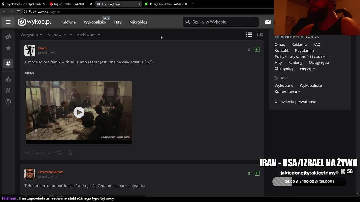Reload the page with browser refresh icon
The height and width of the screenshot is (202, 360).
18,12
